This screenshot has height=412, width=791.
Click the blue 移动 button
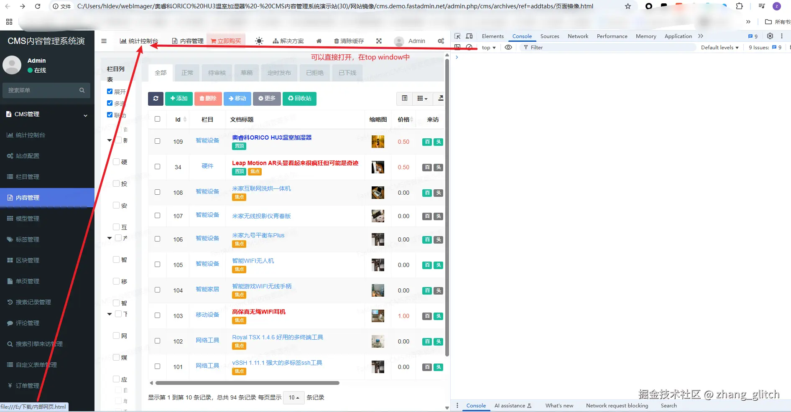237,99
